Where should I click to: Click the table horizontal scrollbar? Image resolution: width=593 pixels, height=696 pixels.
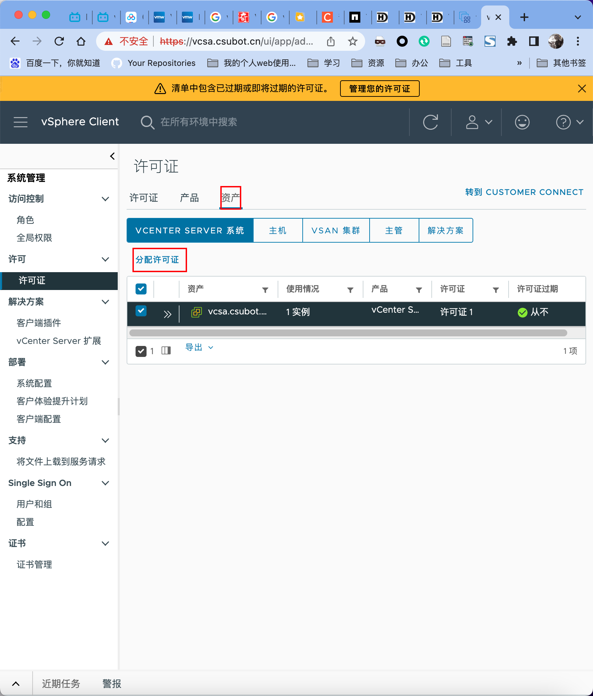348,333
